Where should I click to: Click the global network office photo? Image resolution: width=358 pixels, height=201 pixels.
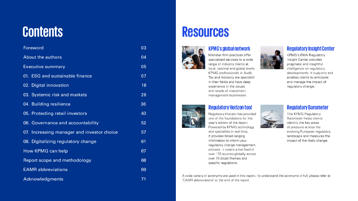point(193,58)
